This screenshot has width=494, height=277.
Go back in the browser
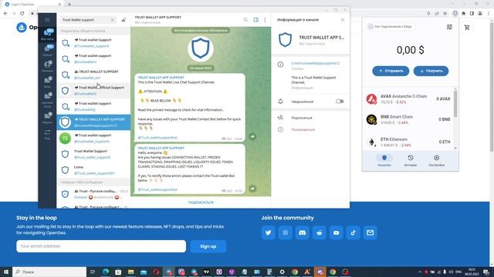(5, 13)
